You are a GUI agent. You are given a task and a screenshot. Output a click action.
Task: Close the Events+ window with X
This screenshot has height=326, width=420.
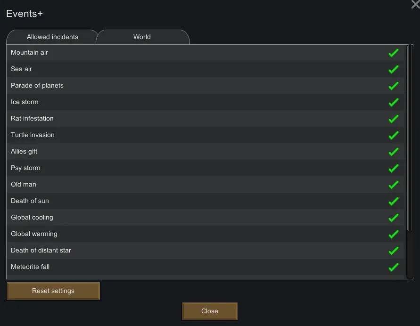coord(416,4)
